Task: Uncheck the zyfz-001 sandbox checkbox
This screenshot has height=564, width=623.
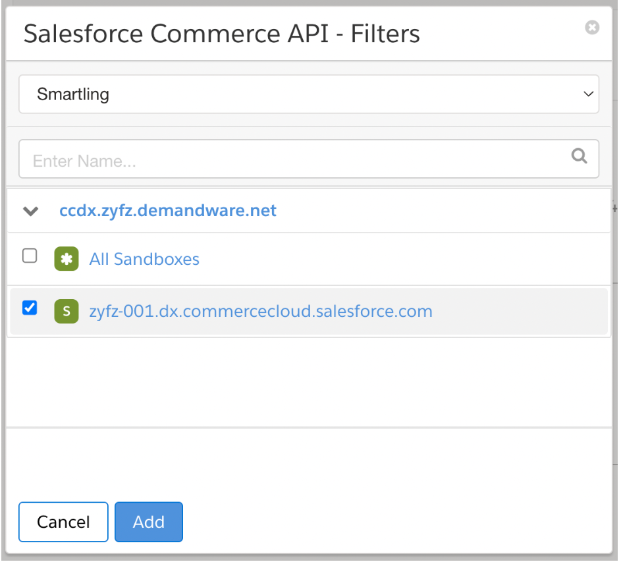Action: coord(30,308)
